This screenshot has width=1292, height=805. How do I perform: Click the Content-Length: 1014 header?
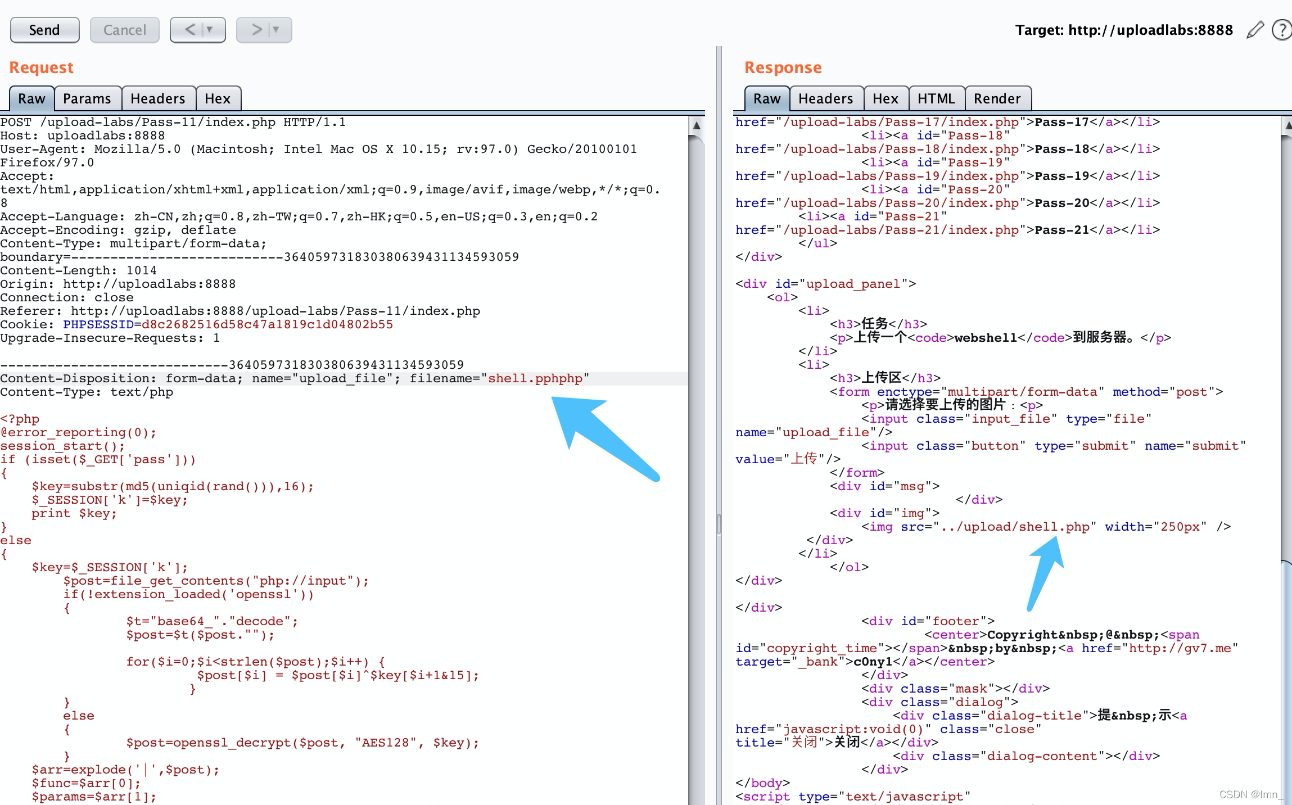(79, 270)
